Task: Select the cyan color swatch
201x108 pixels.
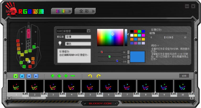Action: tap(139, 35)
